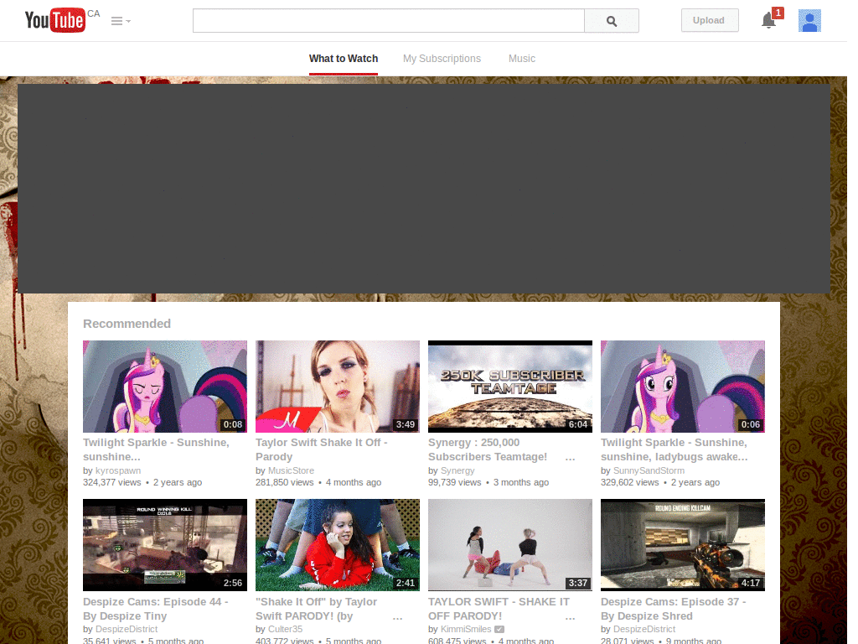Switch to the Music tab
This screenshot has height=644, width=858.
coord(522,59)
